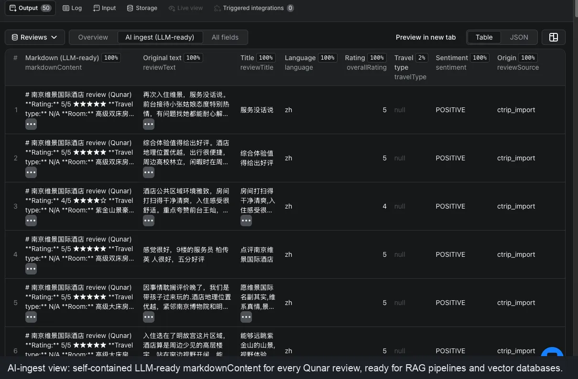The height and width of the screenshot is (379, 578).
Task: Select the AI ingest (LLM-ready) view
Action: tap(160, 37)
